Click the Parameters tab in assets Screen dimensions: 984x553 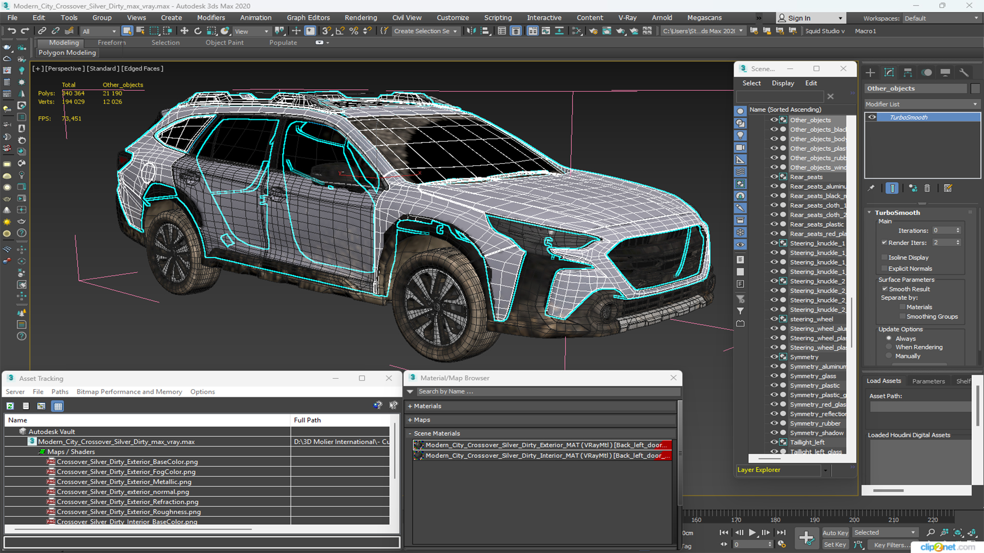[x=929, y=381]
